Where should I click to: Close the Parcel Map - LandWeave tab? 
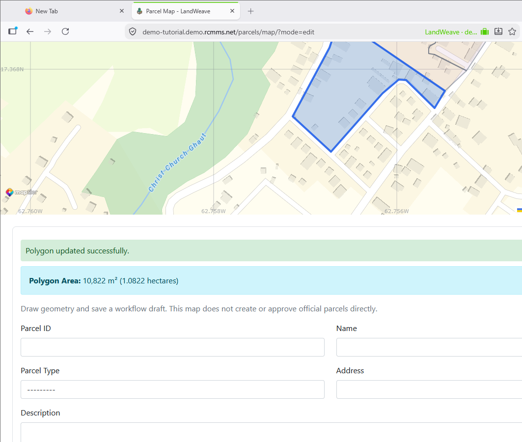(x=232, y=11)
